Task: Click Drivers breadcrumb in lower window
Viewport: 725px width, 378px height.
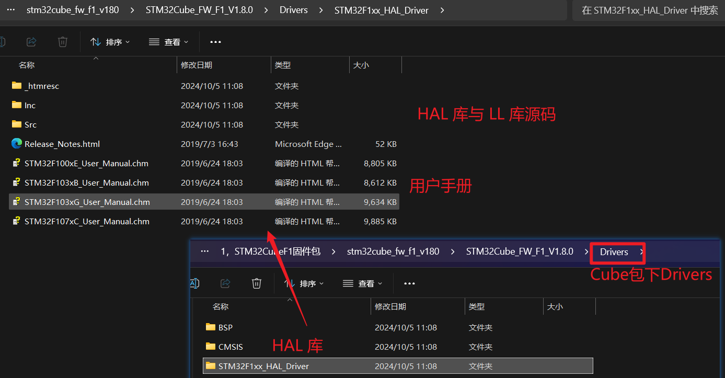Action: [614, 252]
